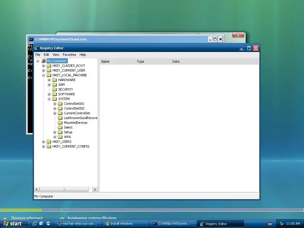The image size is (304, 228).
Task: Click the ControlSet001 folder icon
Action: [x=60, y=104]
